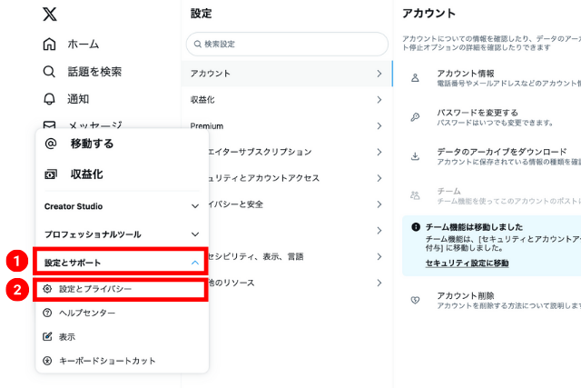Screen dimensions: 581x388
Task: Select ヘルプセンター menu entry
Action: pyautogui.click(x=122, y=313)
